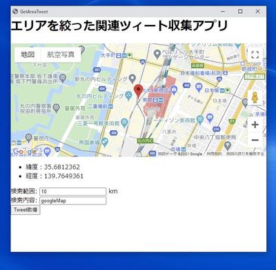The height and width of the screenshot is (270, 276).
Task: Open 地図の誤りを報告する link
Action: click(x=245, y=154)
